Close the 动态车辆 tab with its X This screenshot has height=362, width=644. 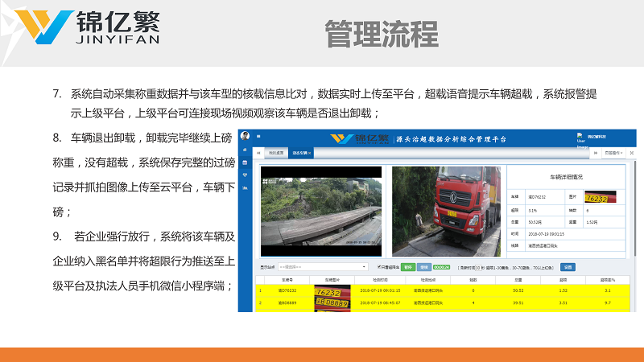[x=312, y=152]
